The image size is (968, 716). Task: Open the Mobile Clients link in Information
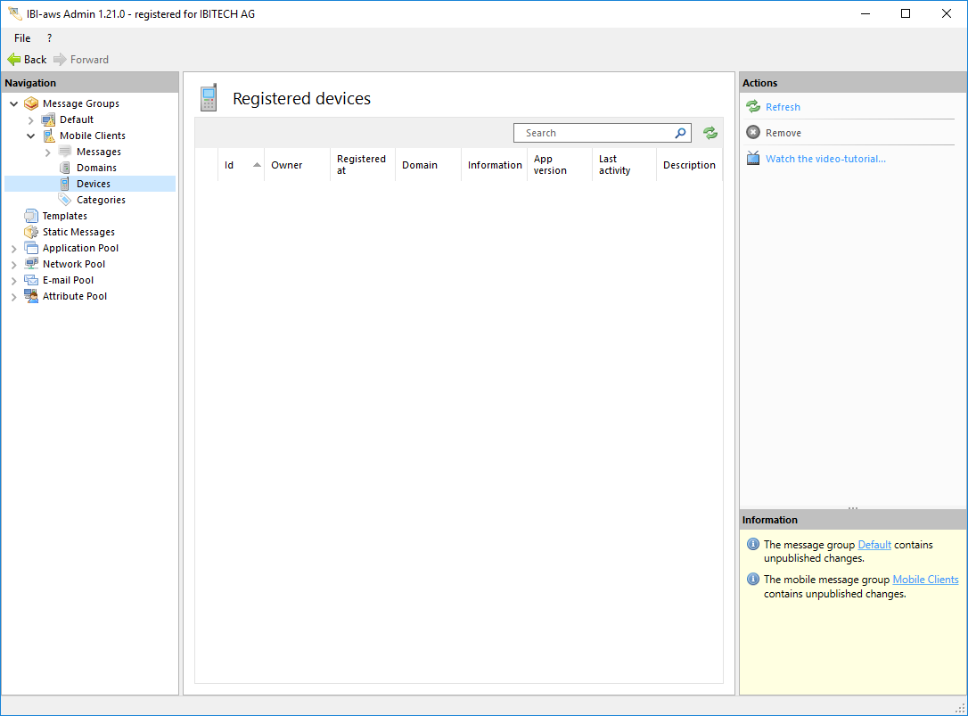(925, 580)
